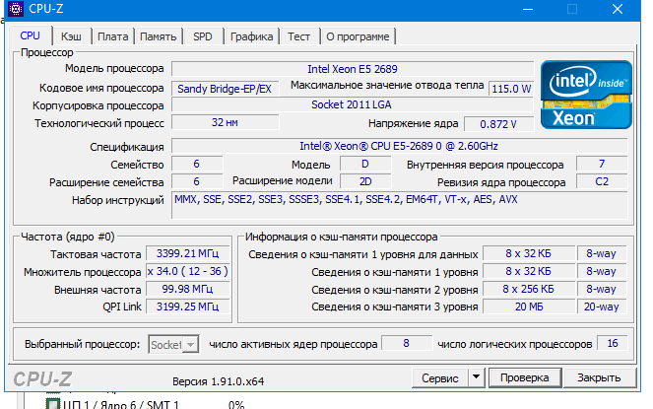Click the Проверка button
Image resolution: width=653 pixels, height=409 pixels.
click(x=523, y=377)
